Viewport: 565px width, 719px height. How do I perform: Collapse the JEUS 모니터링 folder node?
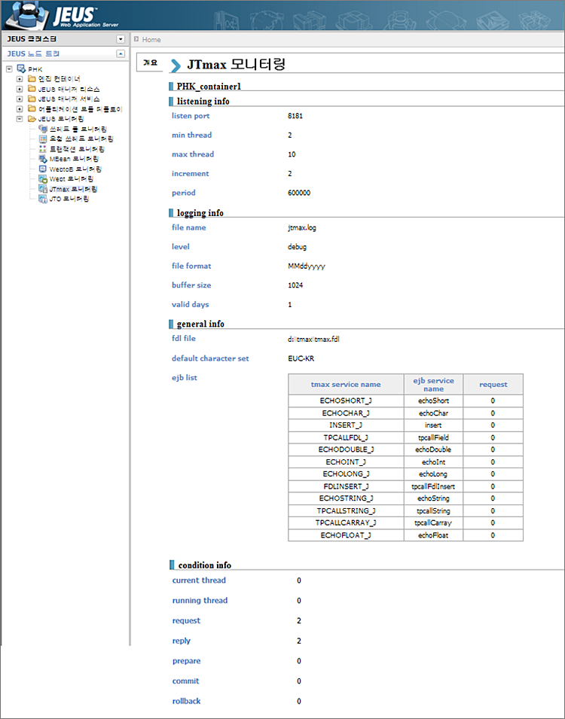pos(20,119)
